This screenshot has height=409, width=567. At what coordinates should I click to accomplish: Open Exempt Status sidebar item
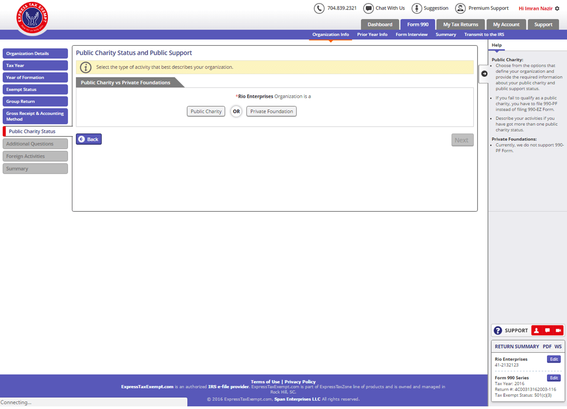click(x=35, y=89)
